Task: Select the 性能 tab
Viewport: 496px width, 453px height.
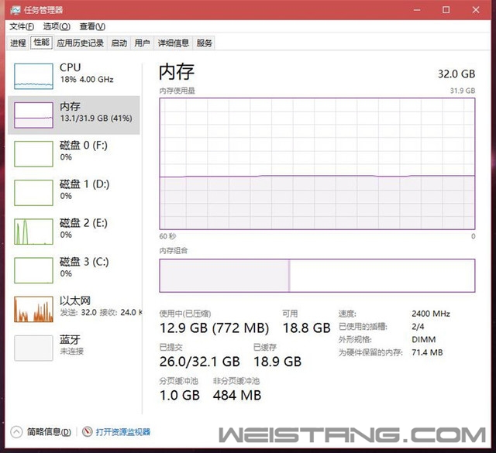Action: point(41,42)
